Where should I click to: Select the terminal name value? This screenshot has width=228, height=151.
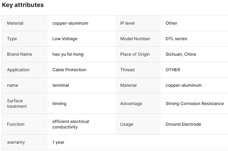pyautogui.click(x=60, y=85)
